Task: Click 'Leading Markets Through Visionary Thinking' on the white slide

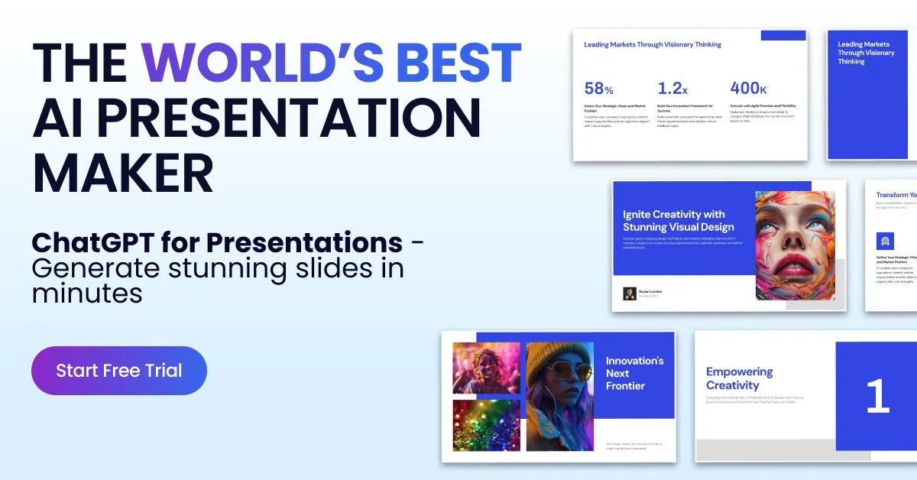Action: (652, 44)
